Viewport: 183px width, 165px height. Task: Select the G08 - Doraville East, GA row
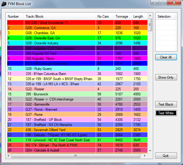(x=77, y=38)
